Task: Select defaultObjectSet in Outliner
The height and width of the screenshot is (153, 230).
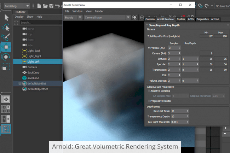Action: tap(38, 89)
